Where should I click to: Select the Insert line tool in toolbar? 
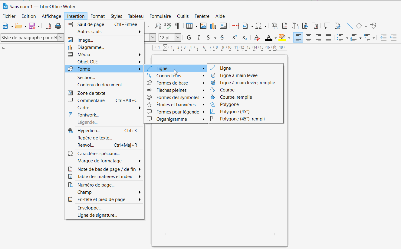point(350,26)
